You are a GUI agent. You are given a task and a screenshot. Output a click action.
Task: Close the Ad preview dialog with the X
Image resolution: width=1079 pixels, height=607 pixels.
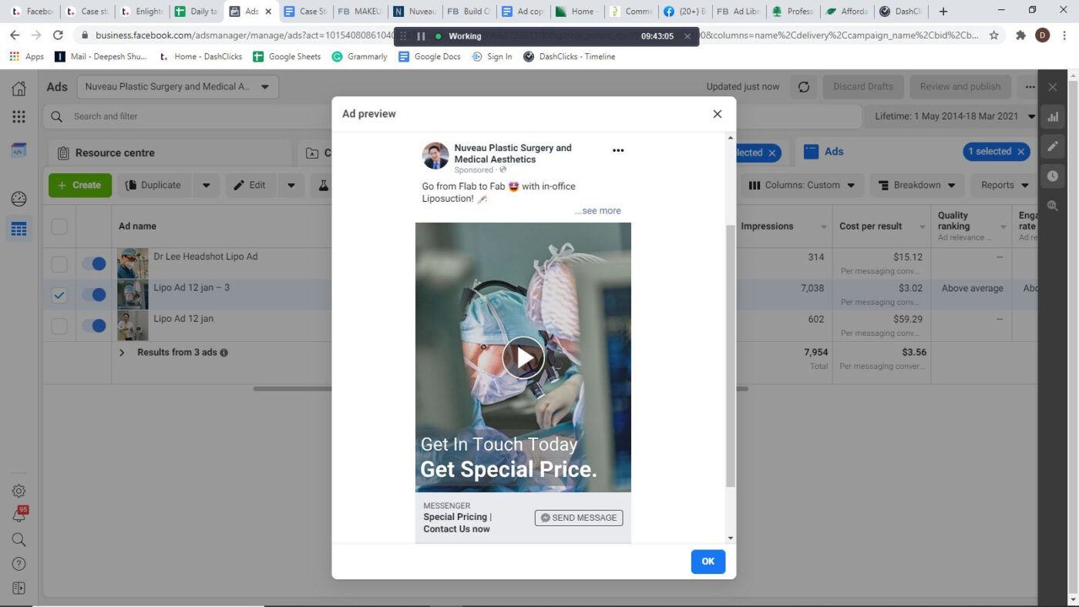[717, 114]
